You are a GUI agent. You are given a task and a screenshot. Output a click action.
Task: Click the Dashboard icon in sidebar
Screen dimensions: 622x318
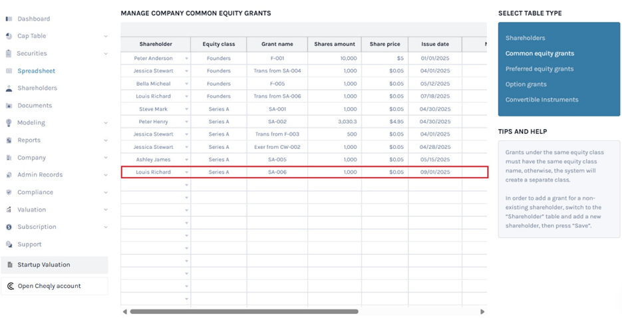point(9,19)
